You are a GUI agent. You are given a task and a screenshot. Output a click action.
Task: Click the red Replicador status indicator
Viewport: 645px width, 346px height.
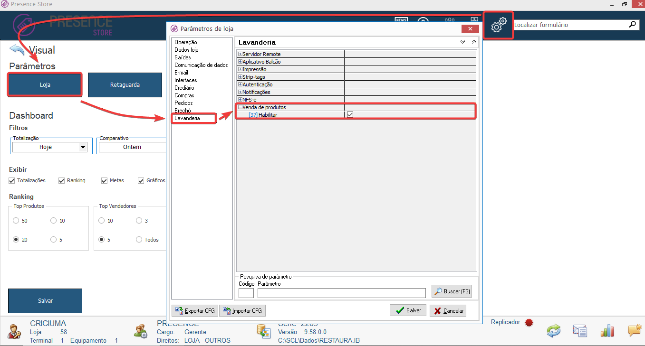(x=529, y=322)
